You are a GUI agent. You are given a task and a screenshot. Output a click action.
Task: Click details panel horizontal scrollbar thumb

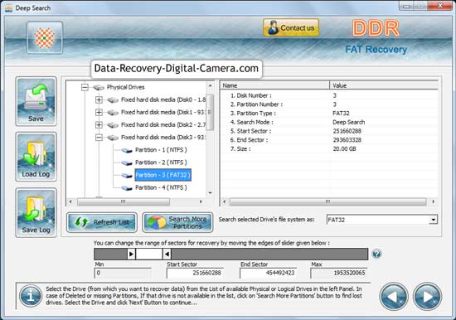pyautogui.click(x=327, y=201)
